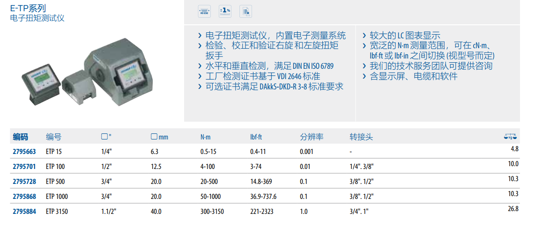
Task: Open product code 2795701
Action: click(x=23, y=166)
